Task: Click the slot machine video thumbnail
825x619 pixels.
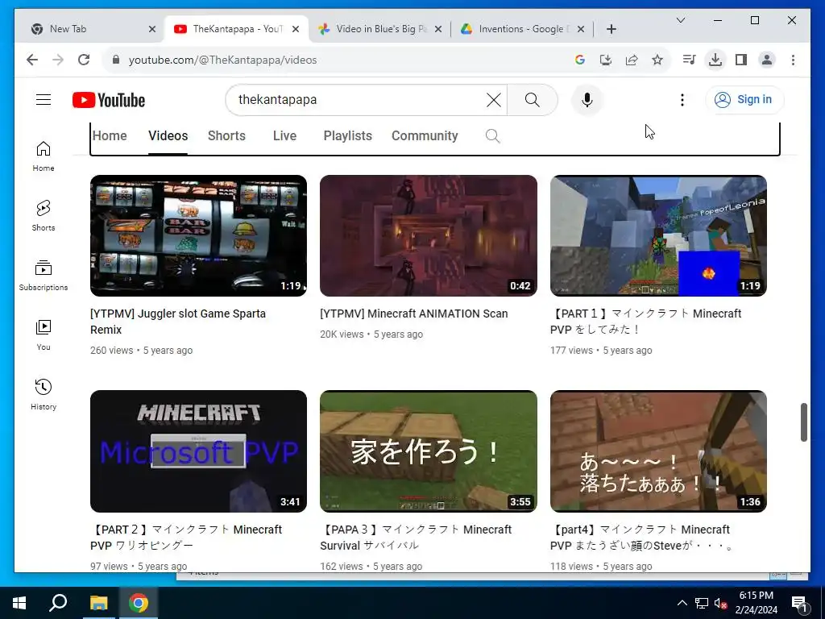Action: (198, 236)
